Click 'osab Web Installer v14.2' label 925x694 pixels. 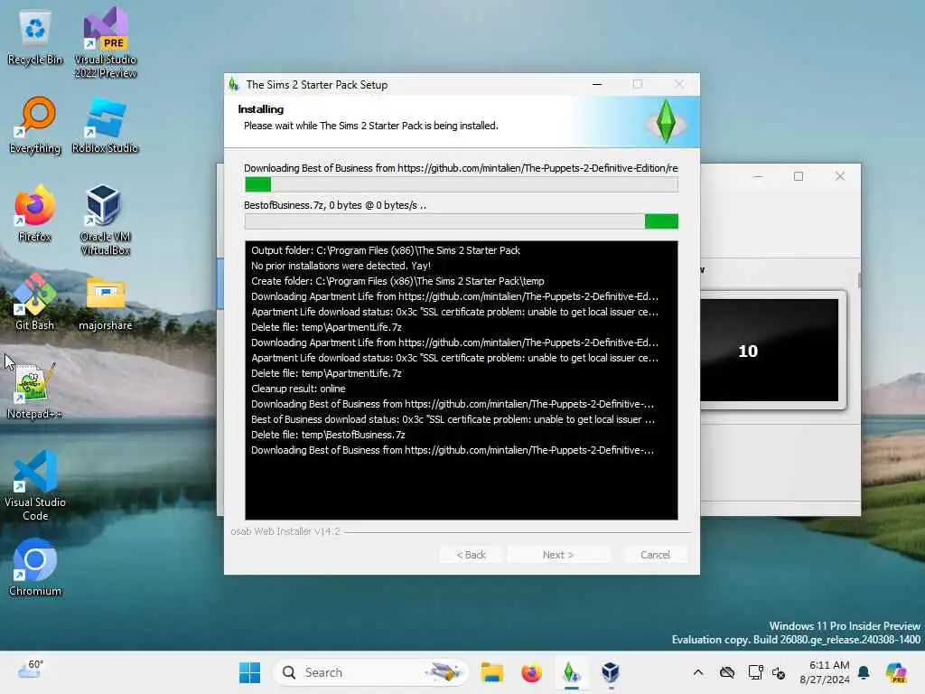pos(285,531)
